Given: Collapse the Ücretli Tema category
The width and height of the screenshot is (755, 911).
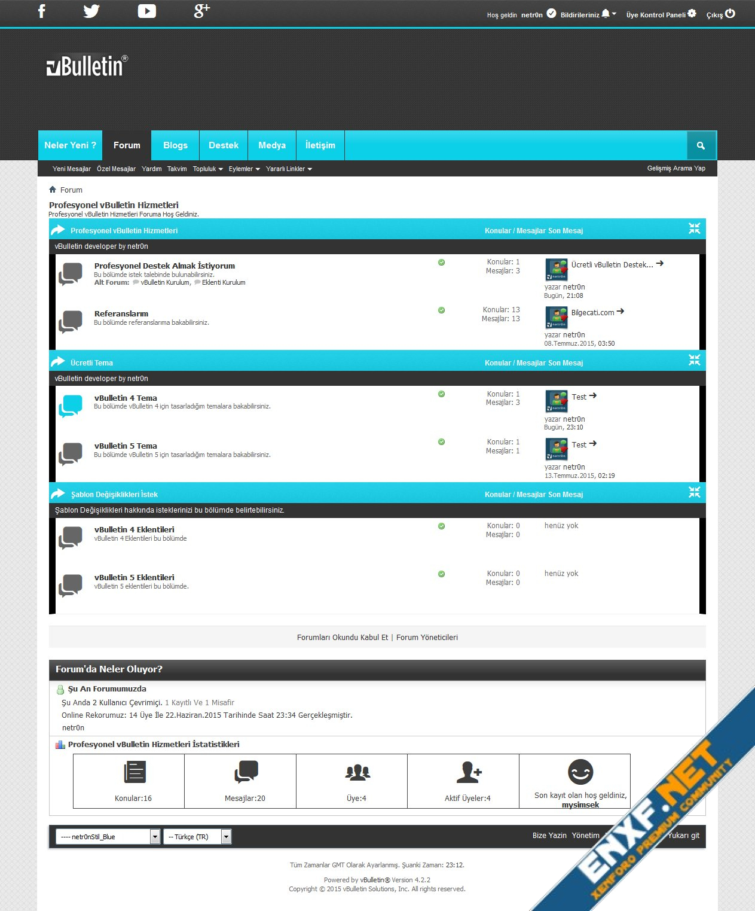Looking at the screenshot, I should (694, 360).
